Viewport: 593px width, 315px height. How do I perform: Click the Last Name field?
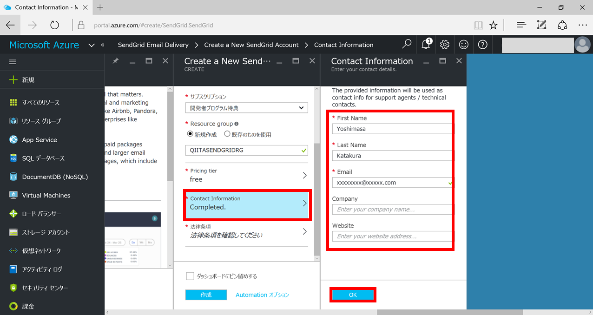coord(392,156)
